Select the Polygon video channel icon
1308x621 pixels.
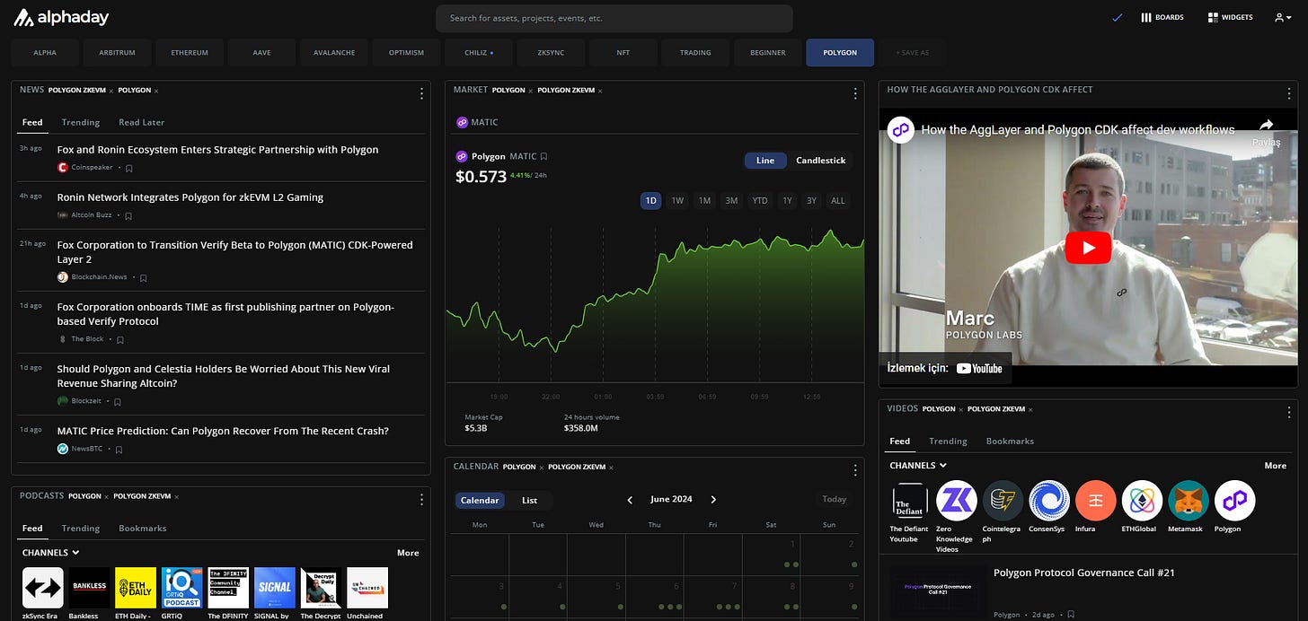pos(1234,501)
